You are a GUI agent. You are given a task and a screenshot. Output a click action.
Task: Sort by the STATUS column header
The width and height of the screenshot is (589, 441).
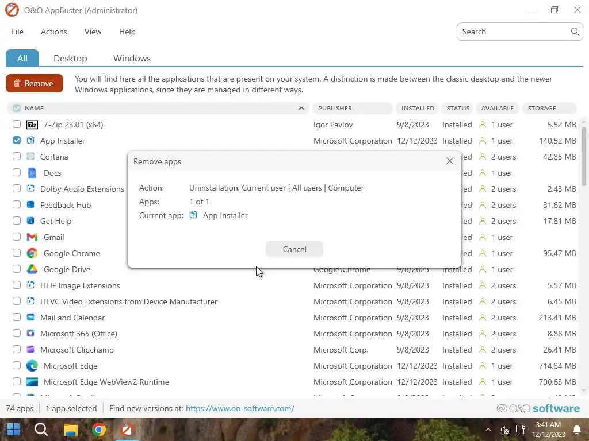pos(458,108)
